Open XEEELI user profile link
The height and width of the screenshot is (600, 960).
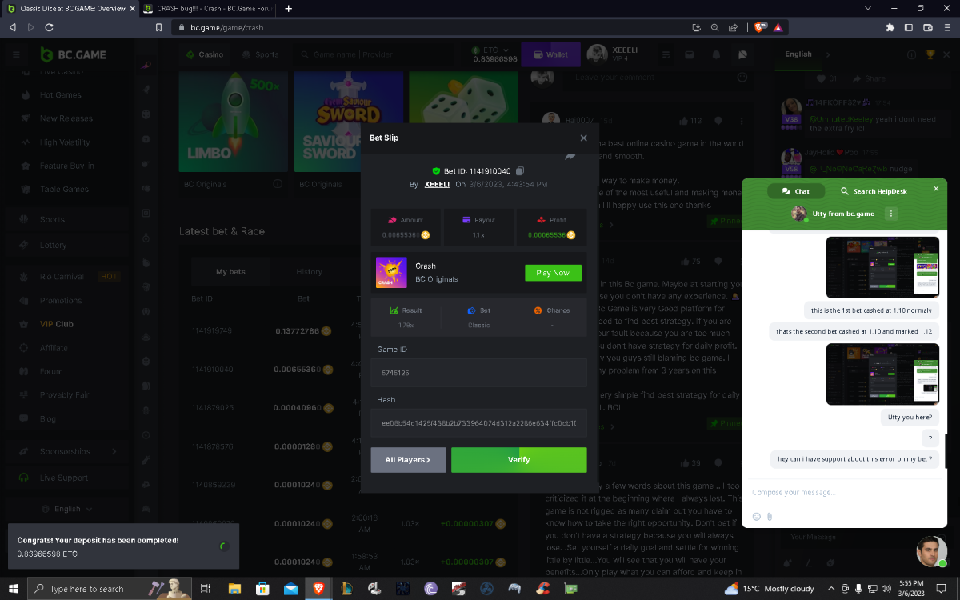click(x=437, y=184)
